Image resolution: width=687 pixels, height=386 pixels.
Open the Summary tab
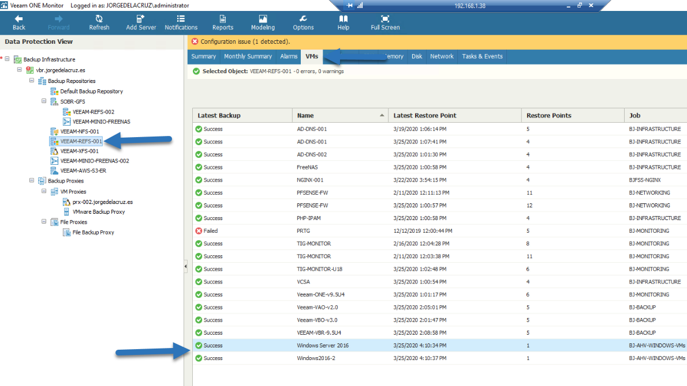(203, 56)
